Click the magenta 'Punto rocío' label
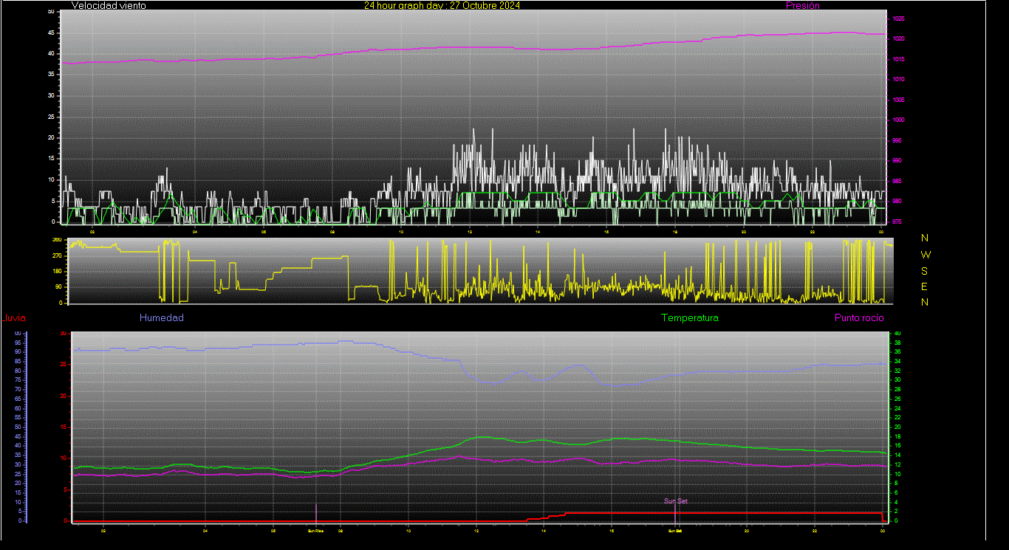The image size is (1009, 550). (x=859, y=318)
